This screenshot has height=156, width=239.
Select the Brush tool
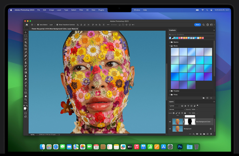(26, 59)
